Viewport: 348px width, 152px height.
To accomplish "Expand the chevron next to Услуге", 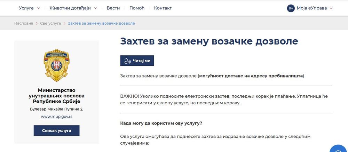I will click(39, 8).
